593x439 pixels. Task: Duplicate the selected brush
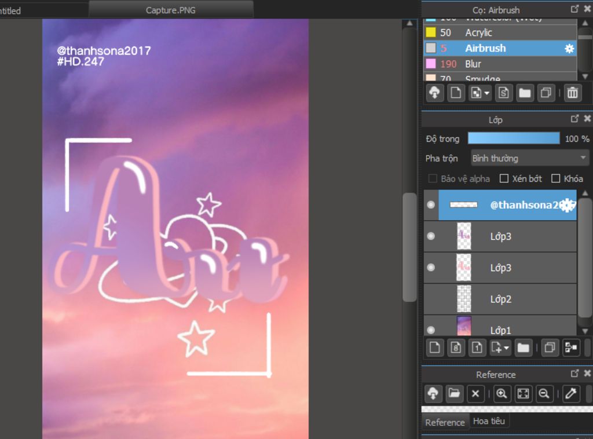coord(546,93)
